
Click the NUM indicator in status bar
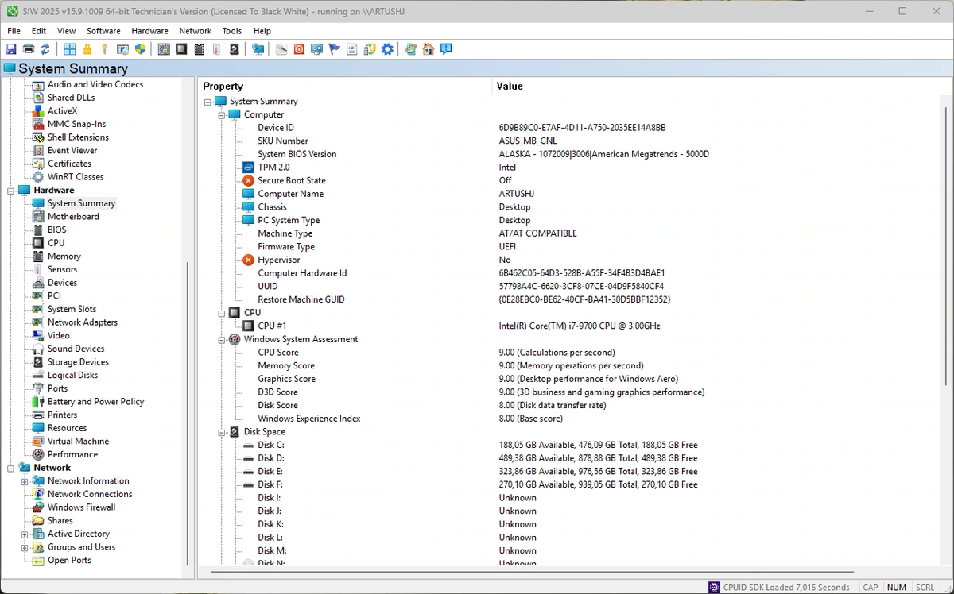[x=897, y=588]
